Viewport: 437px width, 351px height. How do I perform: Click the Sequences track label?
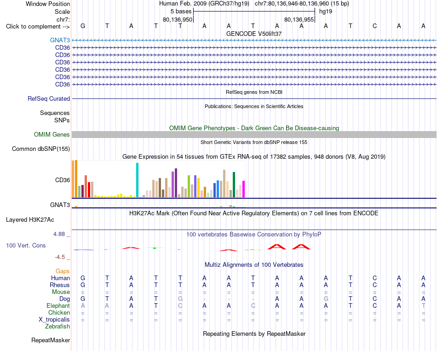pos(55,113)
